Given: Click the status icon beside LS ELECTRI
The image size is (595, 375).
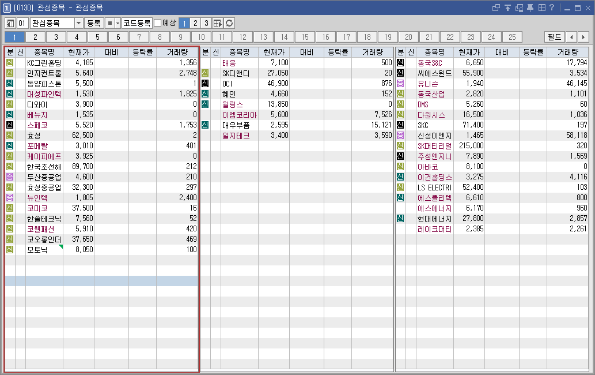Looking at the screenshot, I should click(400, 187).
